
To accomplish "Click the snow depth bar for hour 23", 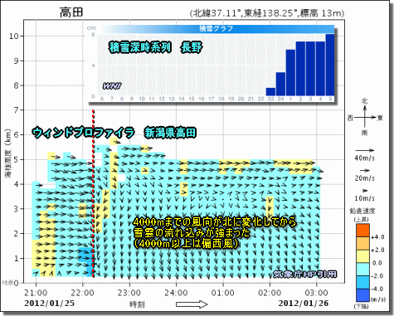I will (x=270, y=92).
